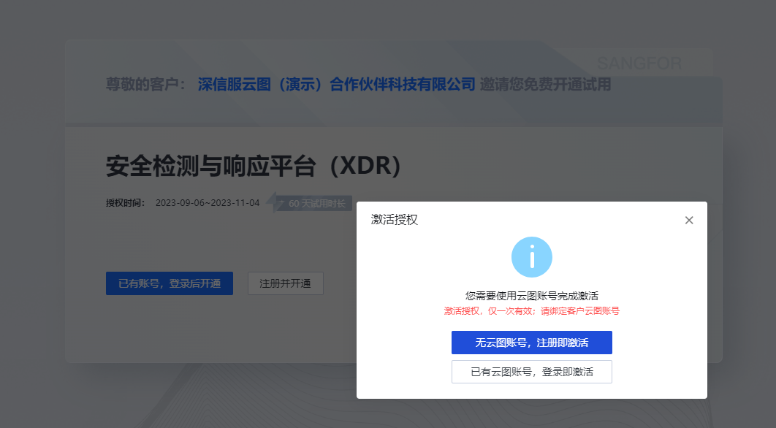This screenshot has width=776, height=428.
Task: Select the 授权时间 date range text
Action: tap(207, 203)
